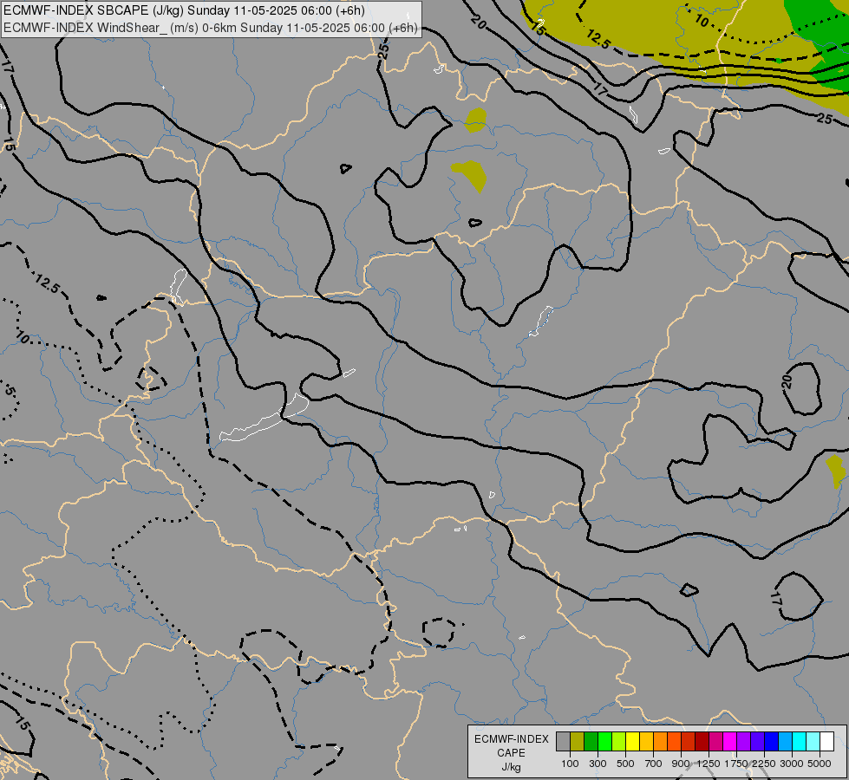The height and width of the screenshot is (780, 849).
Task: Click the 'CAPE' word in the legend
Action: (511, 753)
